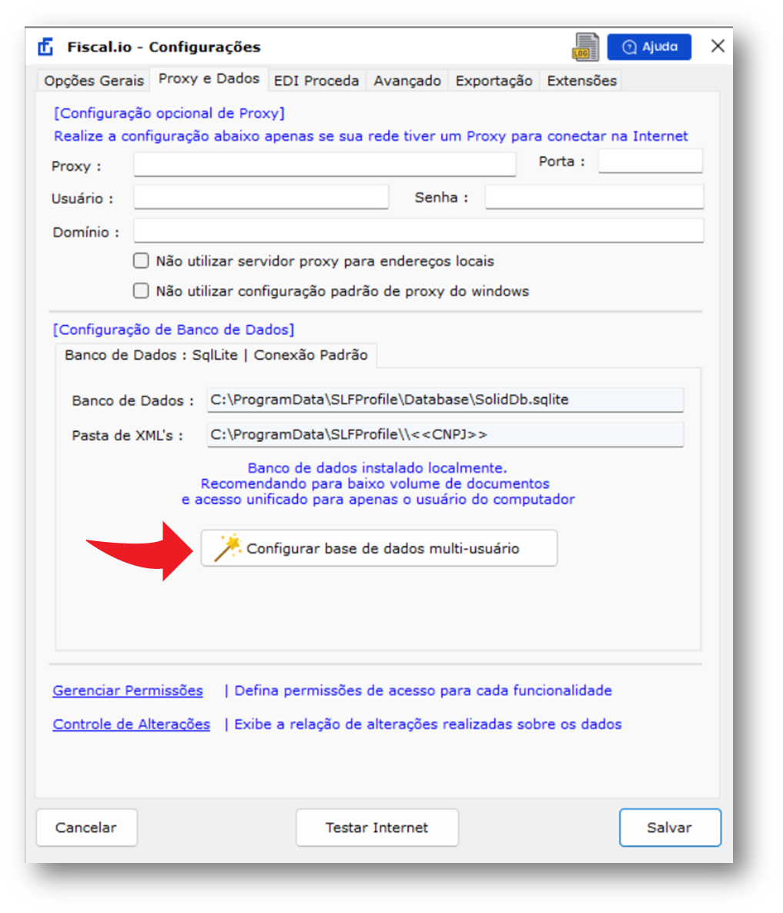Viewport: 783px width, 913px height.
Task: Click the [Configuração opcional de Proxy] heading
Action: coord(169,113)
